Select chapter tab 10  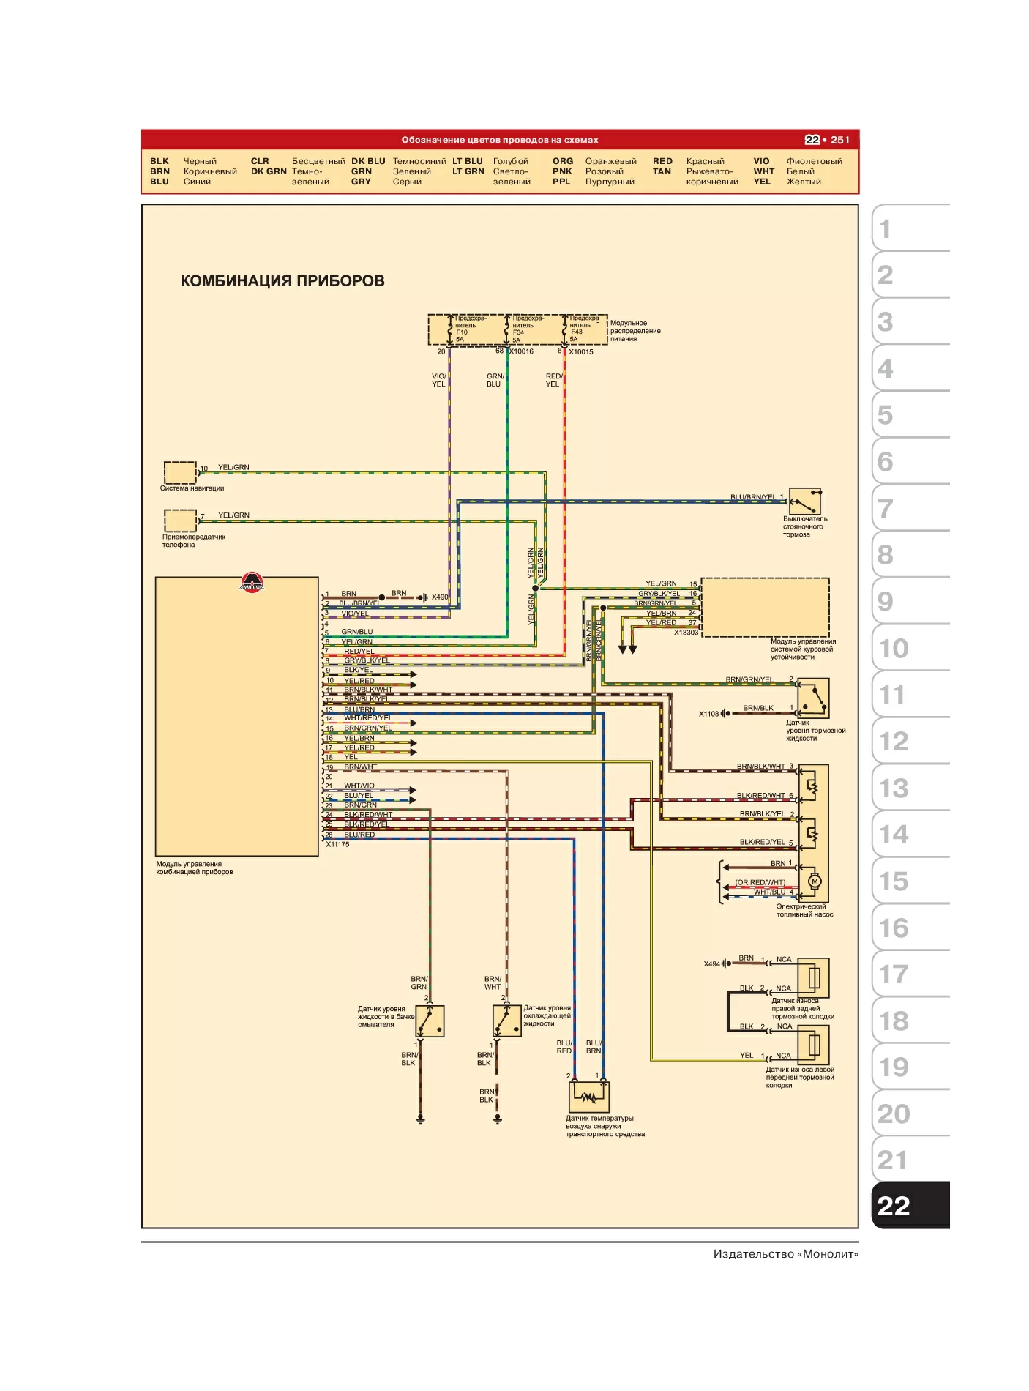pyautogui.click(x=910, y=647)
